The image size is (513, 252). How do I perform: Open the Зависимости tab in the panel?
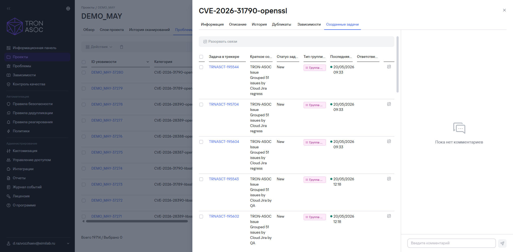[309, 24]
